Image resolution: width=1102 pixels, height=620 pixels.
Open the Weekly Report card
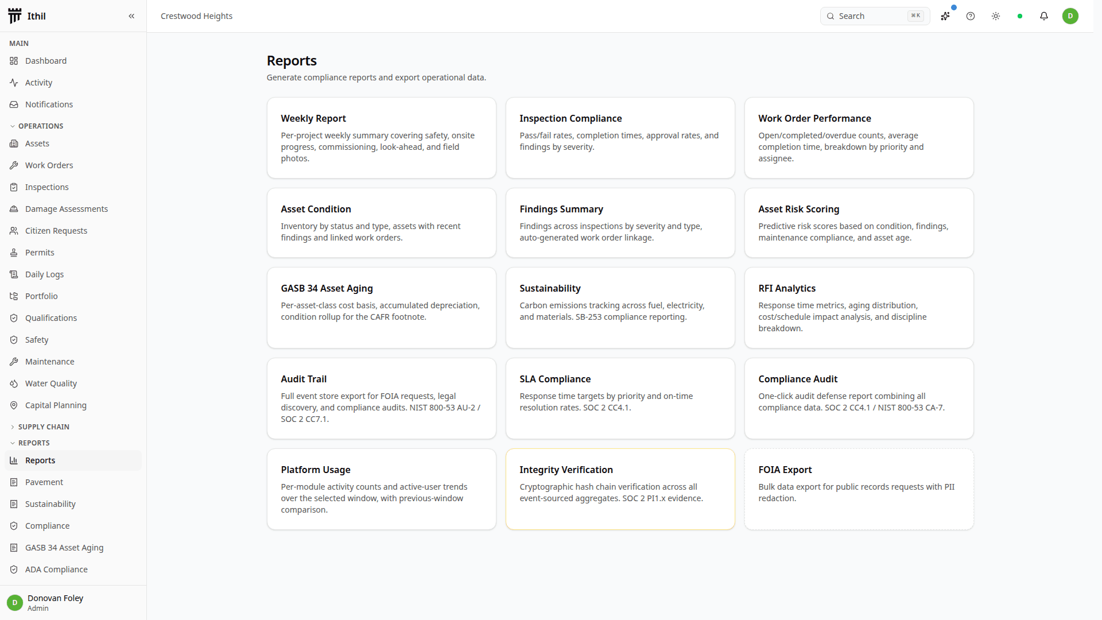click(382, 138)
